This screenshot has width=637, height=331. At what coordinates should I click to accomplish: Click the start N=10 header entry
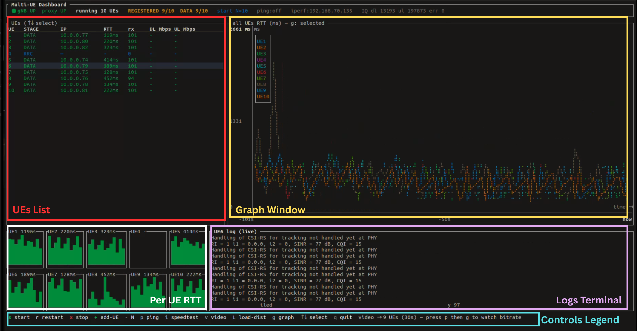(232, 11)
